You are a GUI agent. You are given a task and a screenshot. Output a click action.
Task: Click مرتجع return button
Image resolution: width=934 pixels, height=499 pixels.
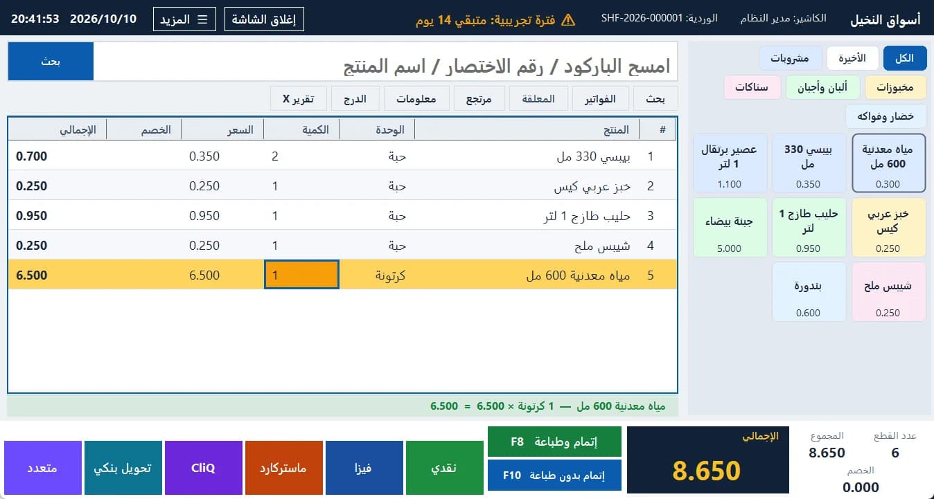479,99
